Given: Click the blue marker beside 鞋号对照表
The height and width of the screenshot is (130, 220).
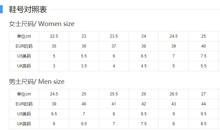Looking at the screenshot, I should click(x=1, y=9).
